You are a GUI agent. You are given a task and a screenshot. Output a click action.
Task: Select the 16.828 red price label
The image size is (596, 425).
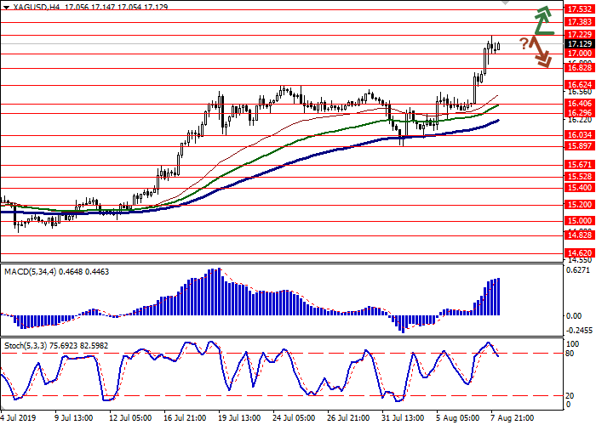pyautogui.click(x=579, y=67)
